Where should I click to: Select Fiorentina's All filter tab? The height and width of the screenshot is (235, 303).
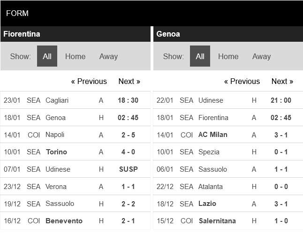coord(47,56)
